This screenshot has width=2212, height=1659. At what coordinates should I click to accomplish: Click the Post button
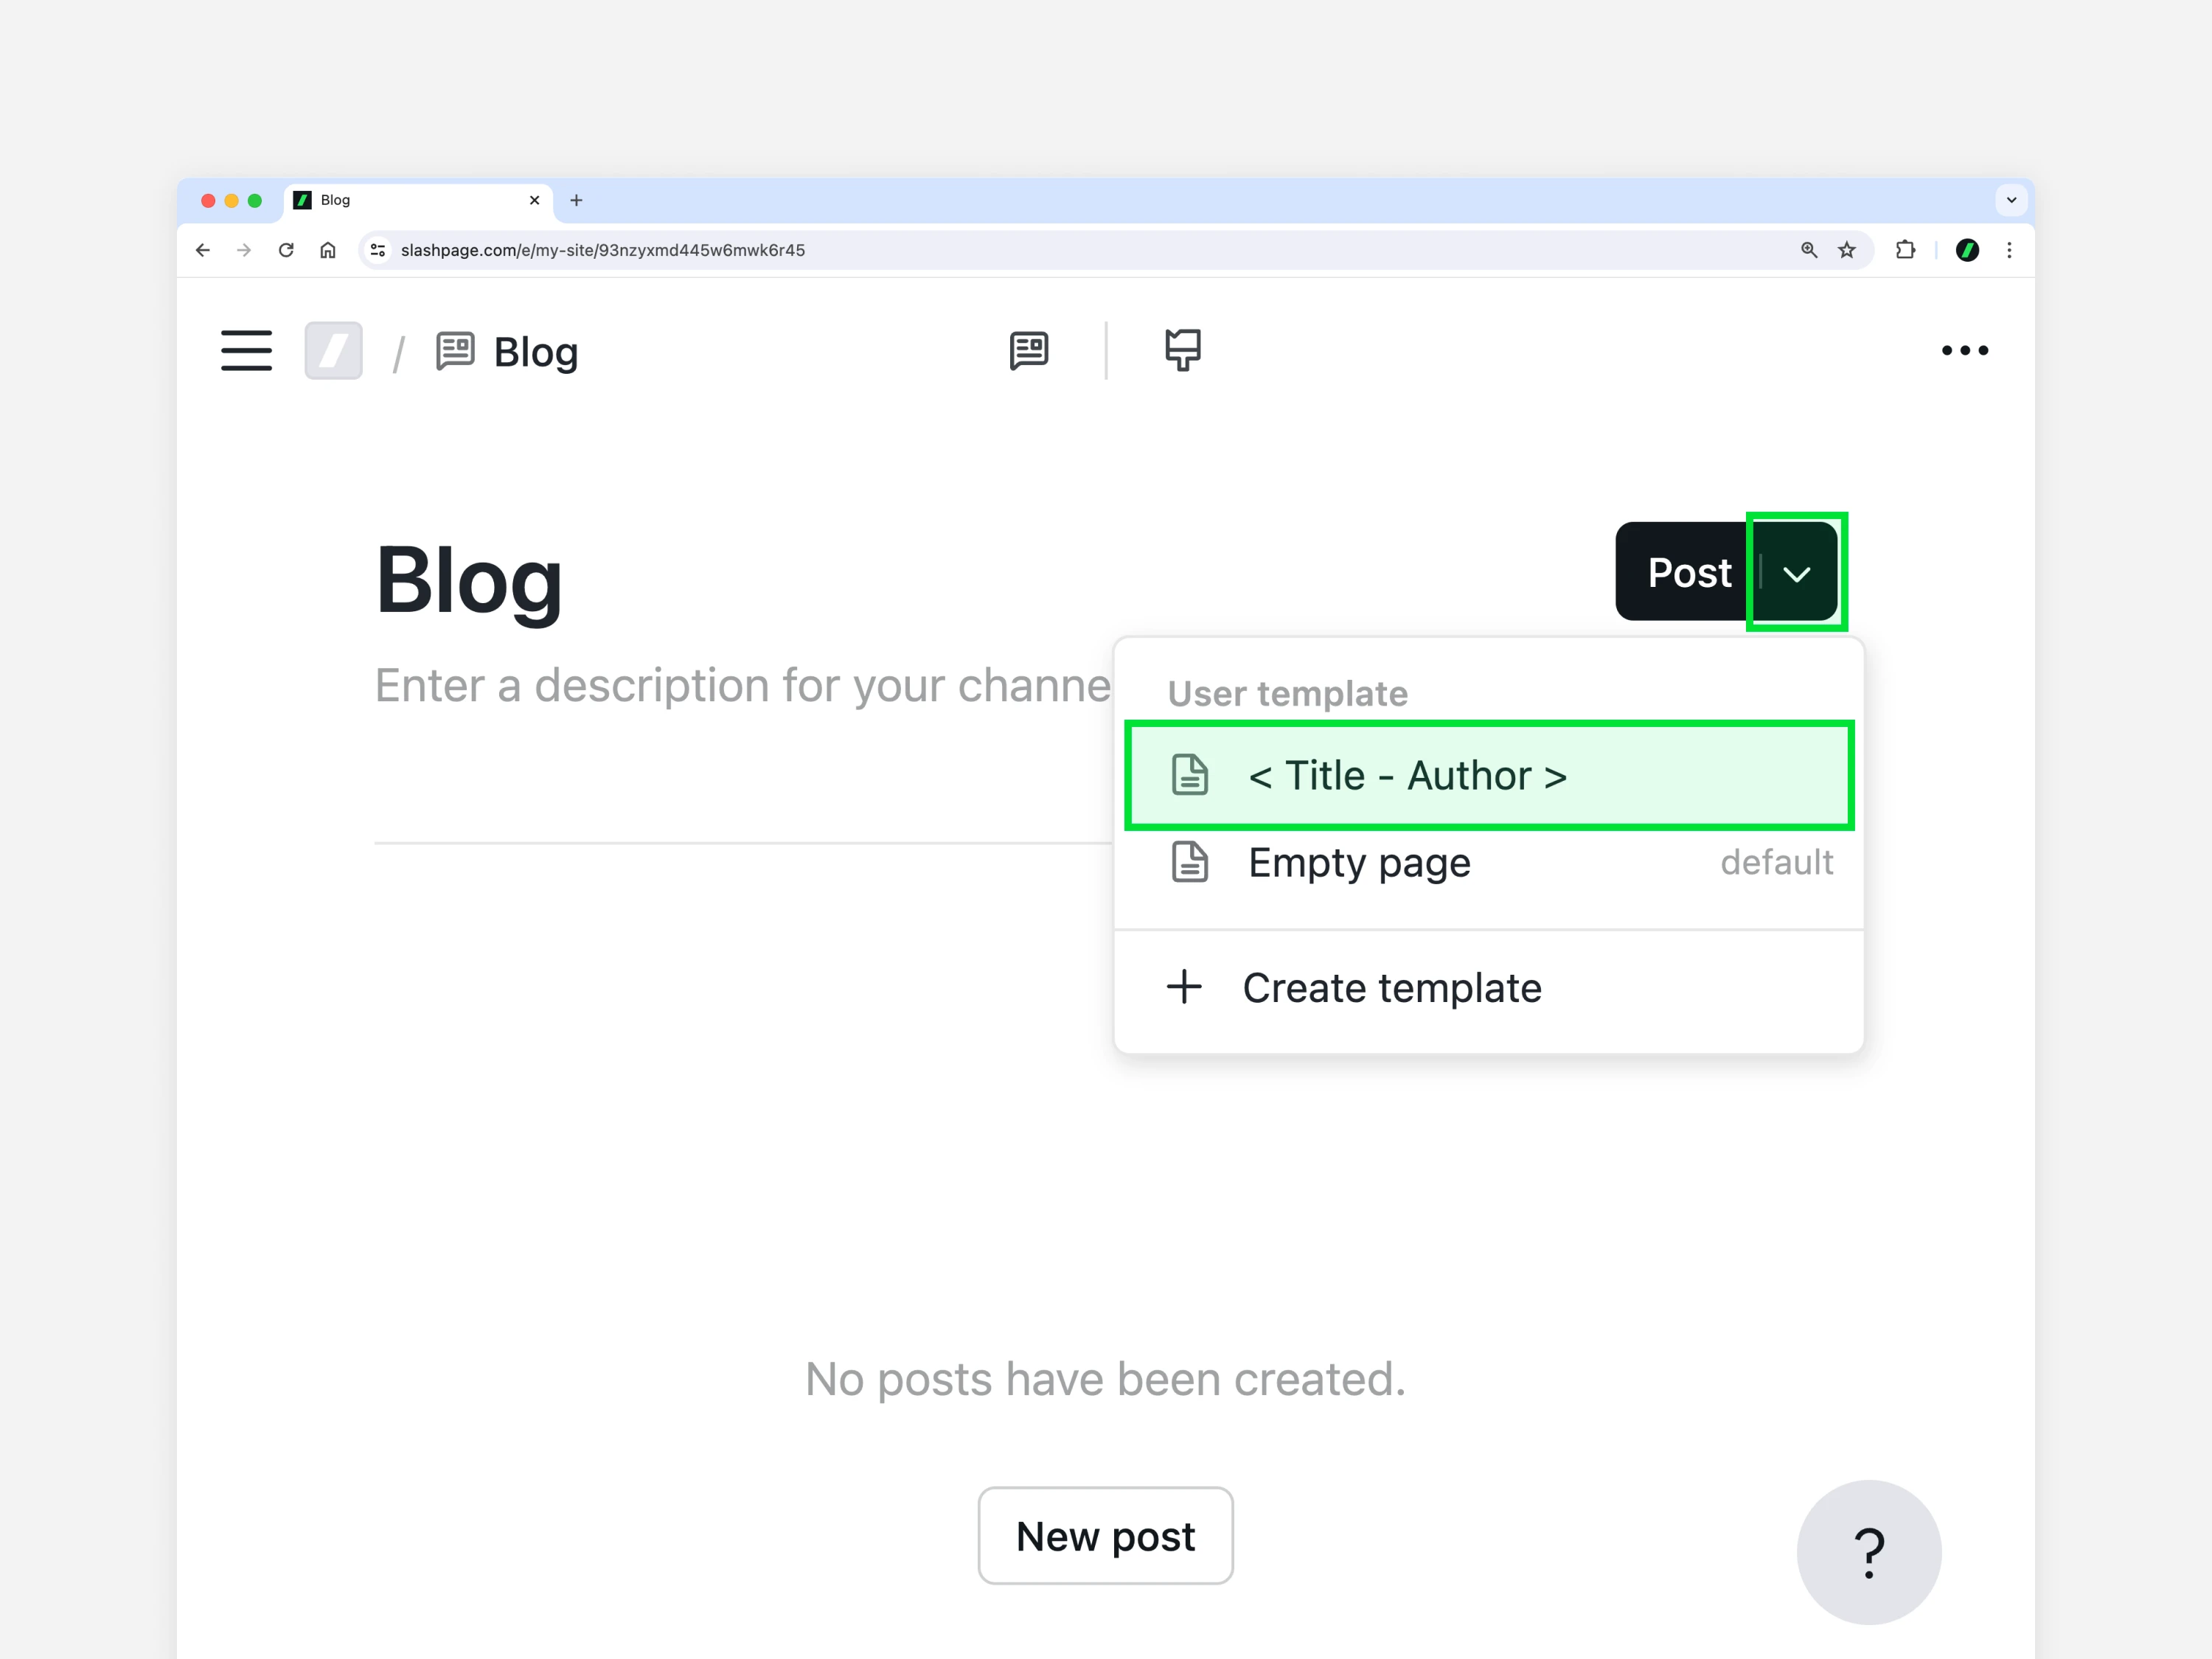click(x=1688, y=572)
